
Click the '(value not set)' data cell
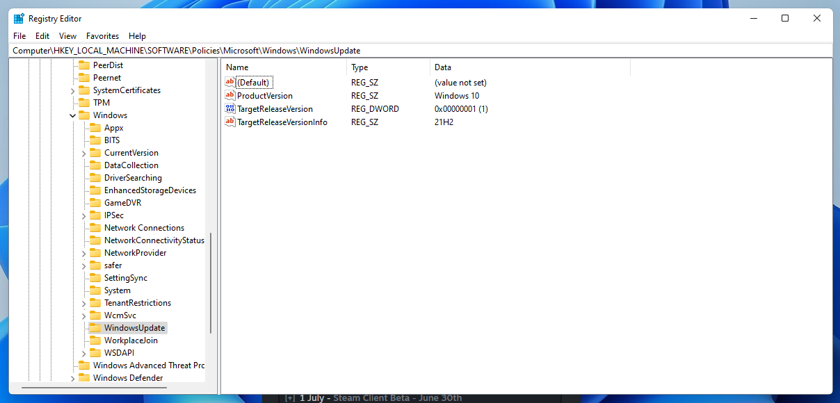click(x=460, y=83)
